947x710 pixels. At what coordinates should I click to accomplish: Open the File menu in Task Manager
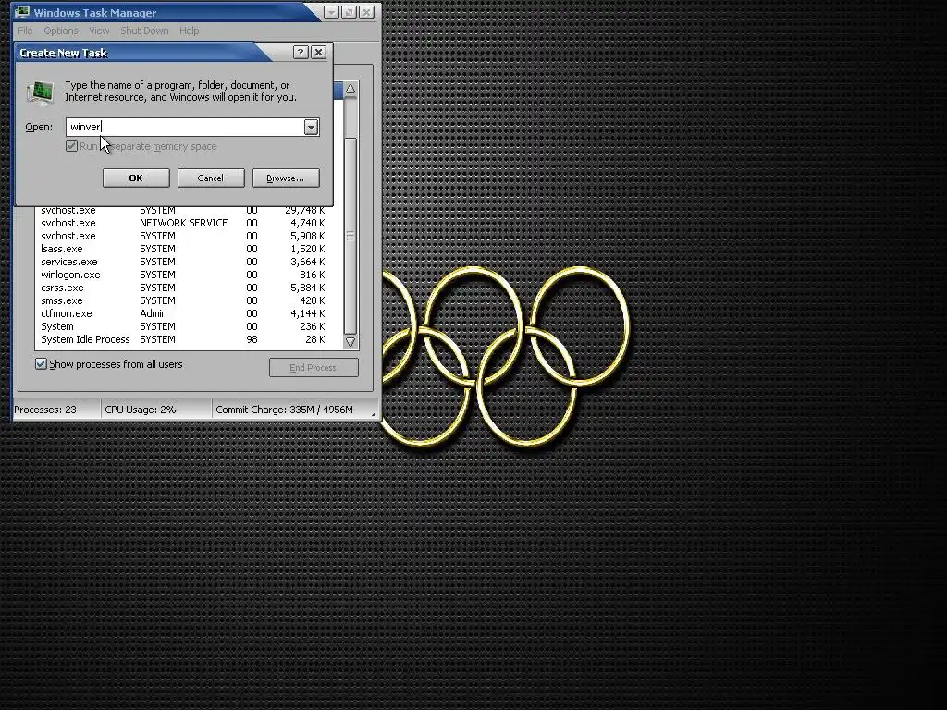25,31
